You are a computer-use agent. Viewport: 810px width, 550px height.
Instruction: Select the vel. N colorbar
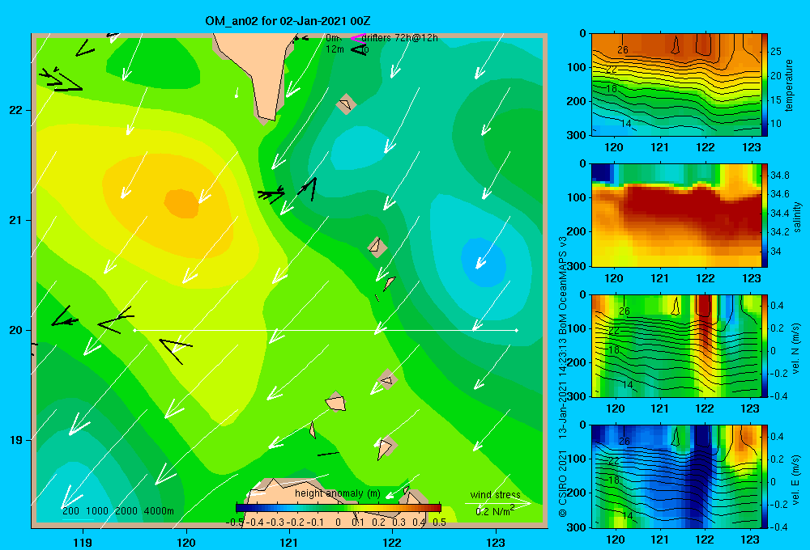[x=765, y=345]
